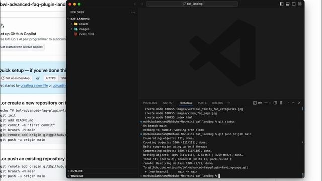Click the close window red button
The width and height of the screenshot is (322, 181).
(70, 4)
